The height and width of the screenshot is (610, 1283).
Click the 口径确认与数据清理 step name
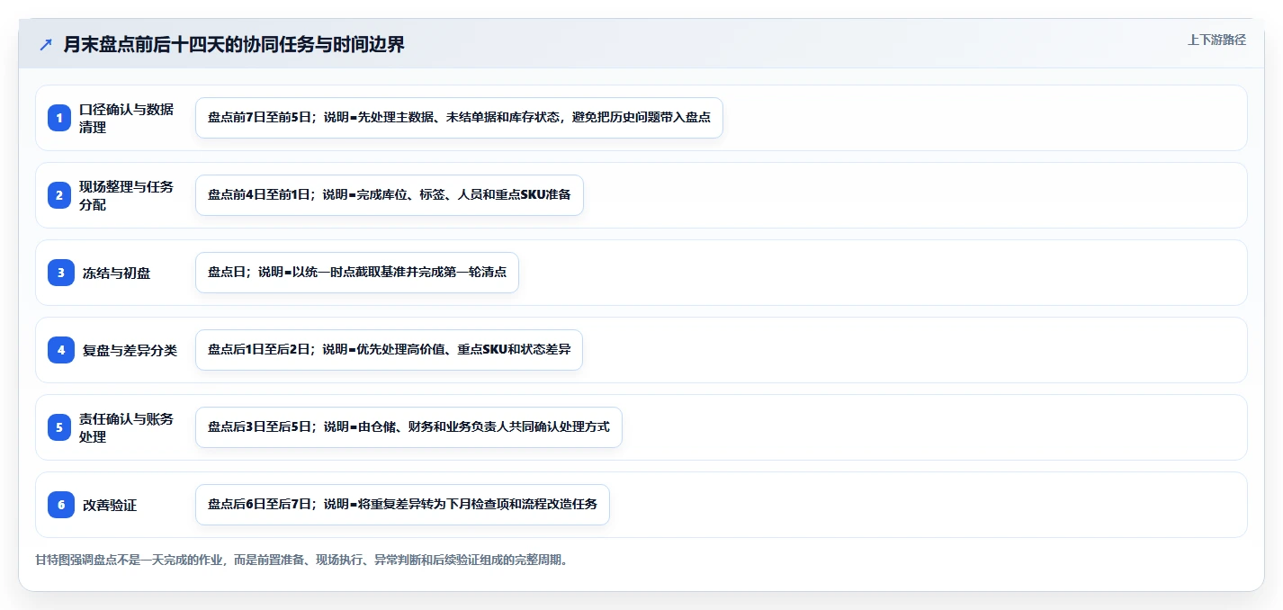point(126,118)
